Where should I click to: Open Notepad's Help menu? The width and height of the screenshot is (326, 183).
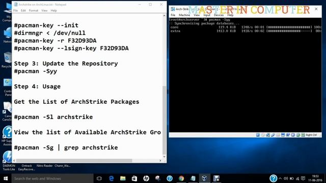pyautogui.click(x=53, y=10)
